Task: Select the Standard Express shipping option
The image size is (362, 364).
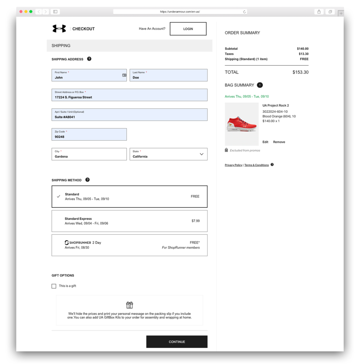Action: [129, 221]
